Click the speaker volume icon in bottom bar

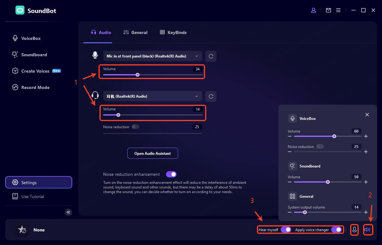tap(368, 230)
